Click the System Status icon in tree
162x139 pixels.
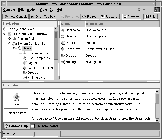tap(14, 39)
